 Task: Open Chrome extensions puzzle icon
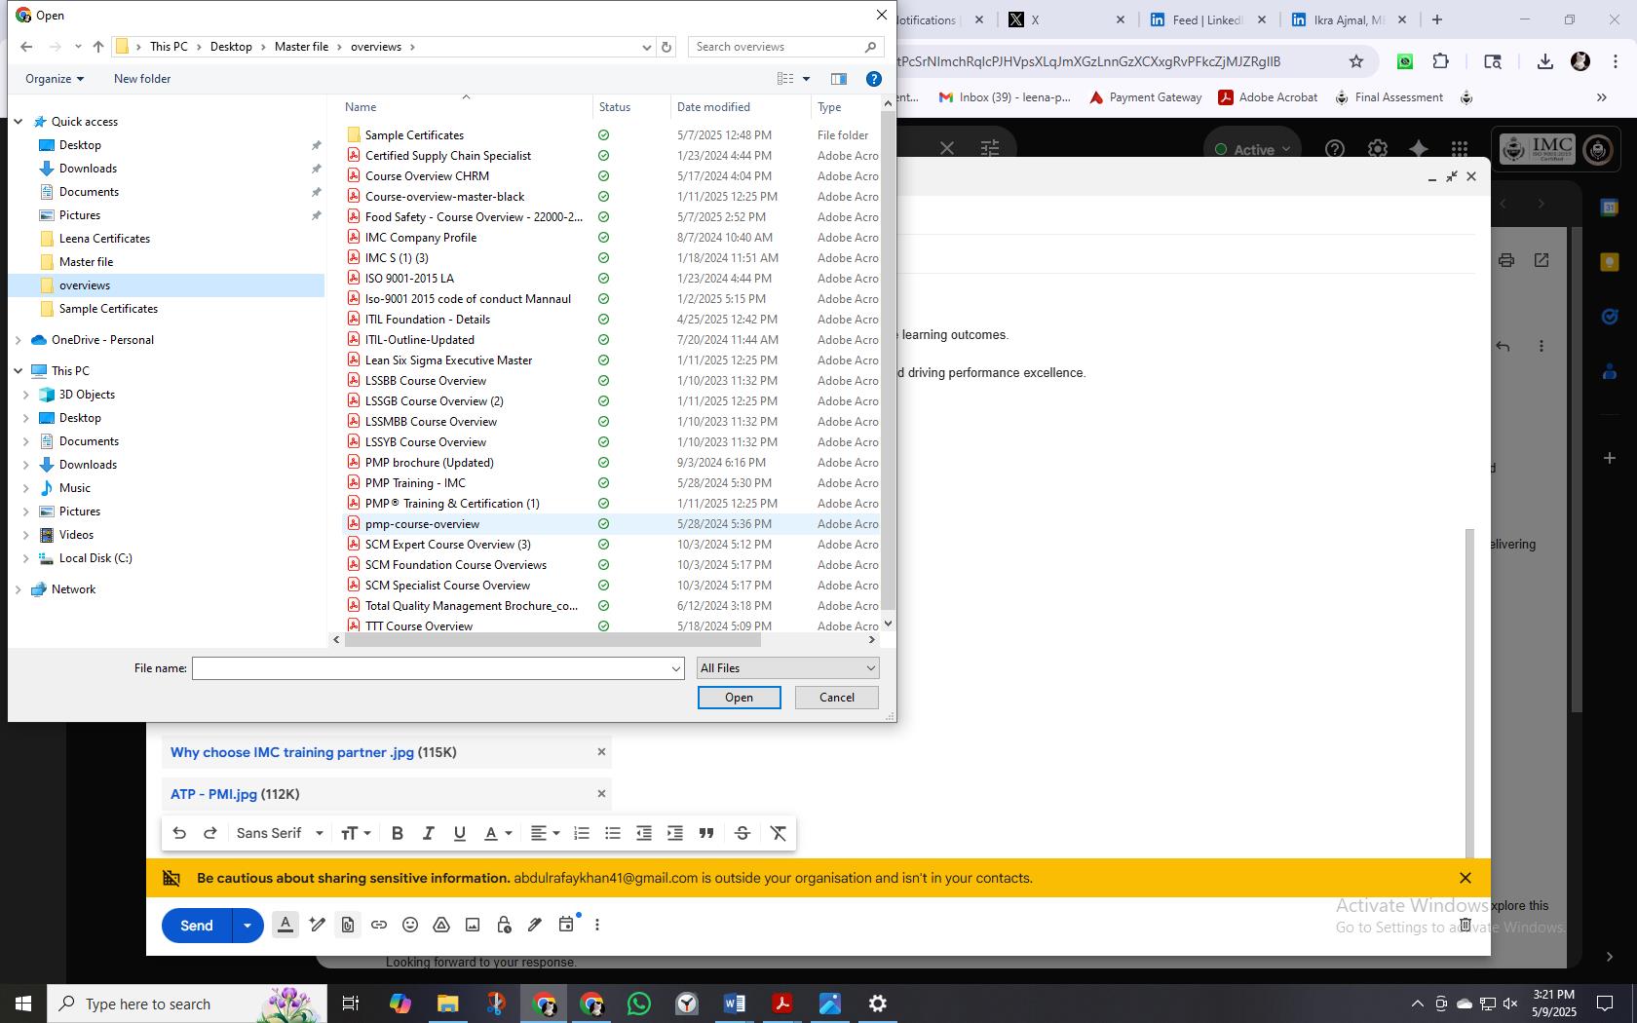(1440, 61)
